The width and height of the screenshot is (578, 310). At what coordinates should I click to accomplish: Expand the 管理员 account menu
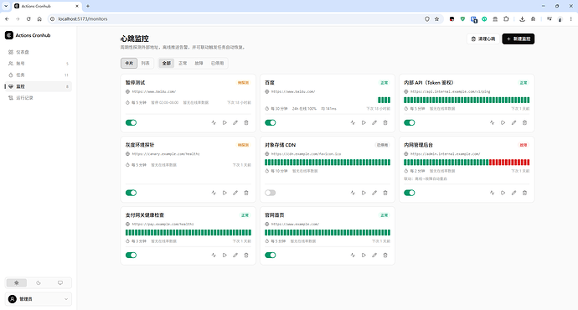pyautogui.click(x=39, y=299)
